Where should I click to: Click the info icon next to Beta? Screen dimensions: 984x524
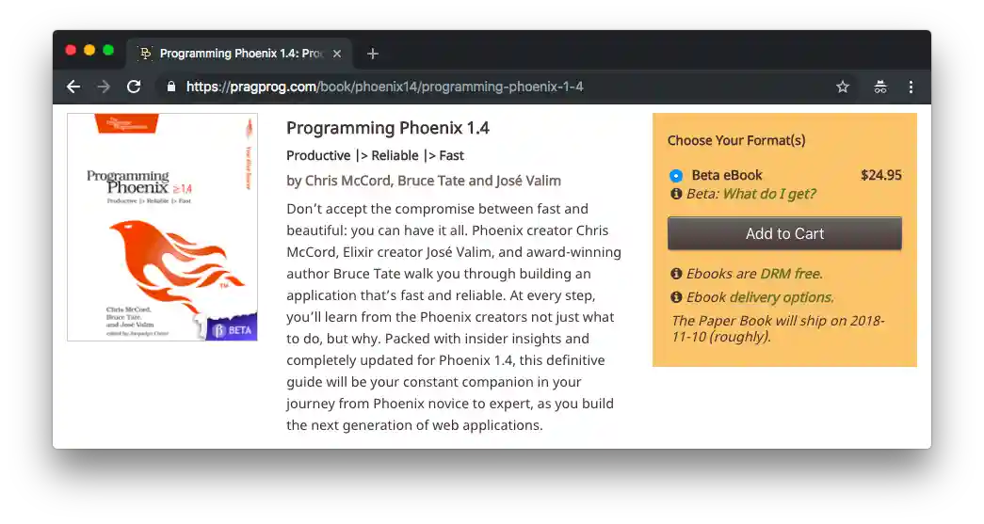[x=676, y=194]
